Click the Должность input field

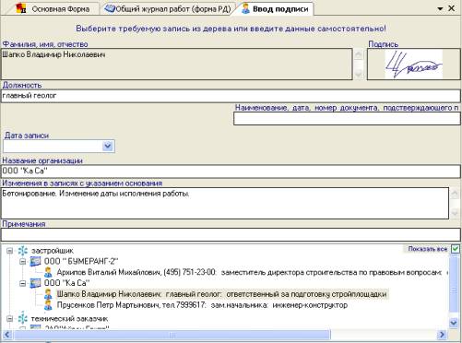pos(231,96)
